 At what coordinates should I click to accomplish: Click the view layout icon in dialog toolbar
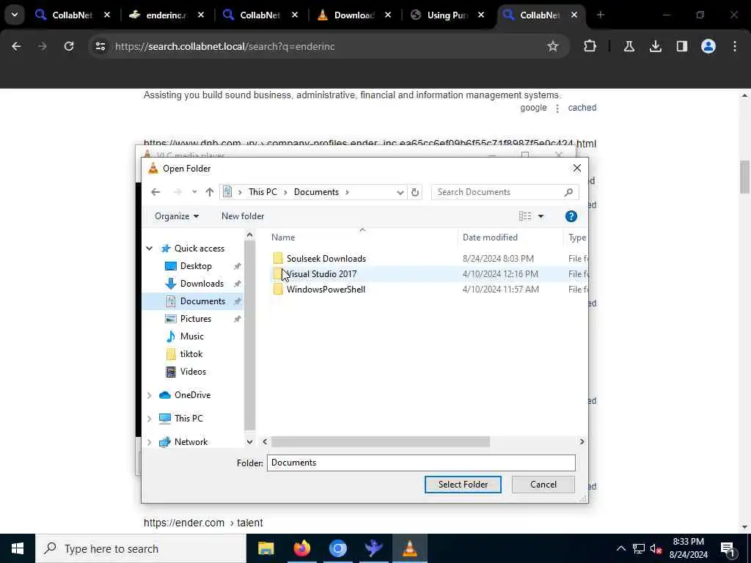point(525,216)
